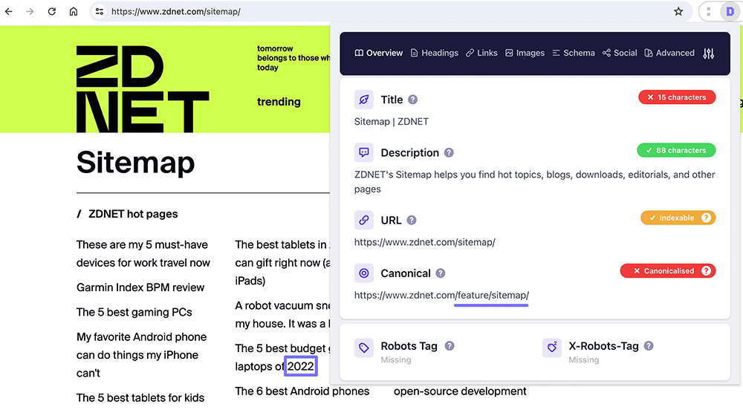Go back with the browser back arrow
Image resolution: width=743 pixels, height=410 pixels.
(x=8, y=11)
